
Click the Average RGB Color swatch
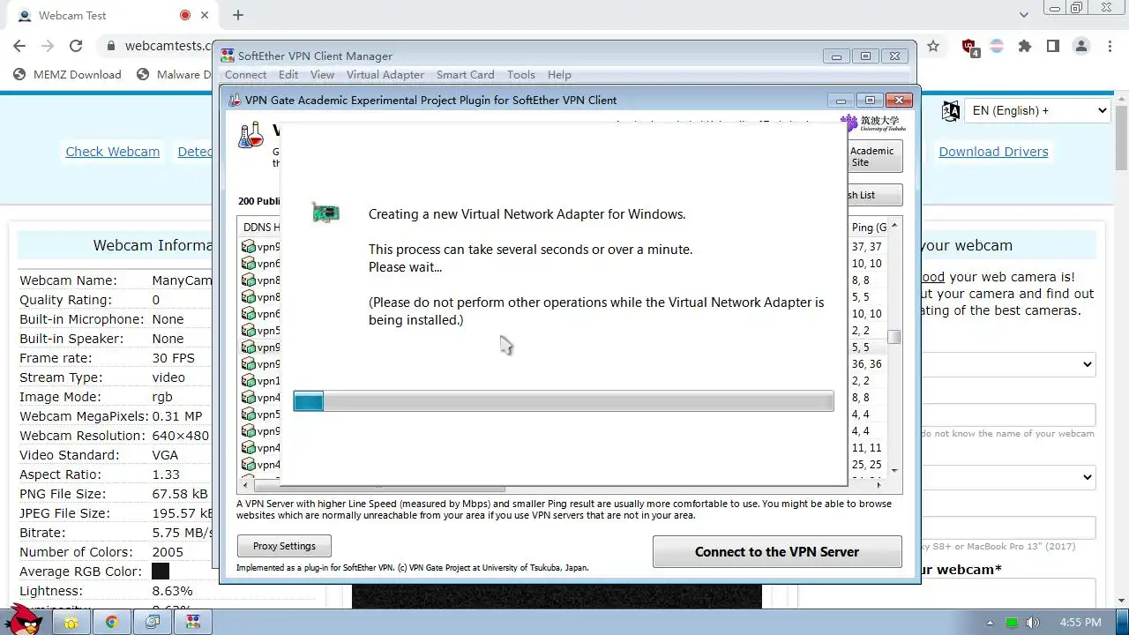161,571
